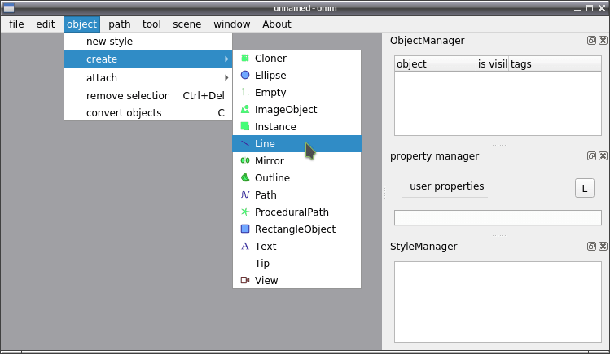Close the StyleManager panel
Viewport: 610px width, 354px height.
click(603, 247)
